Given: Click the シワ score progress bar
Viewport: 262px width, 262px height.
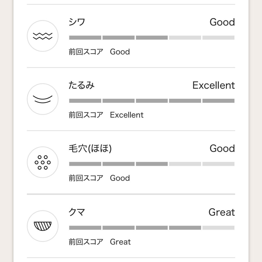Looking at the screenshot, I should pos(151,37).
